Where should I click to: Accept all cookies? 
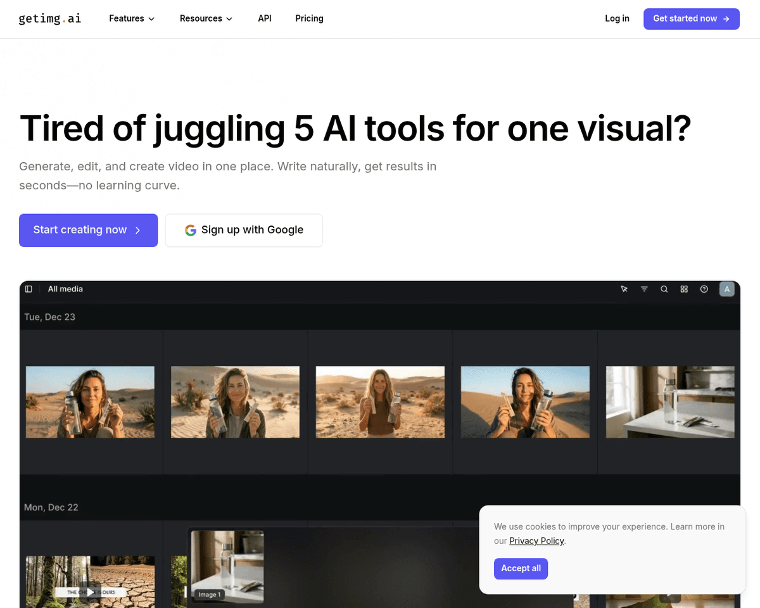point(521,568)
